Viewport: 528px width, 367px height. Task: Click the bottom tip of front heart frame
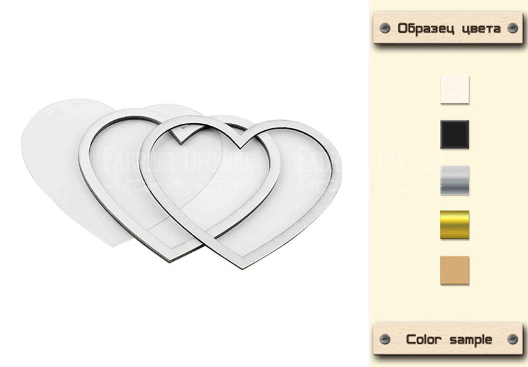pyautogui.click(x=242, y=266)
